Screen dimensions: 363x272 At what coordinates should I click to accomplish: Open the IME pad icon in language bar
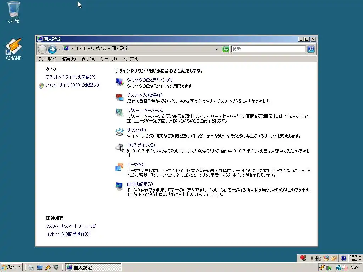(326, 258)
